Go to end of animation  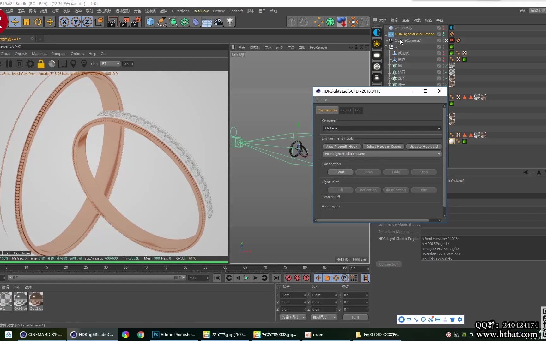coord(276,278)
